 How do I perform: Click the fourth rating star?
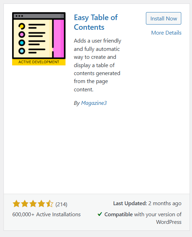(41, 203)
